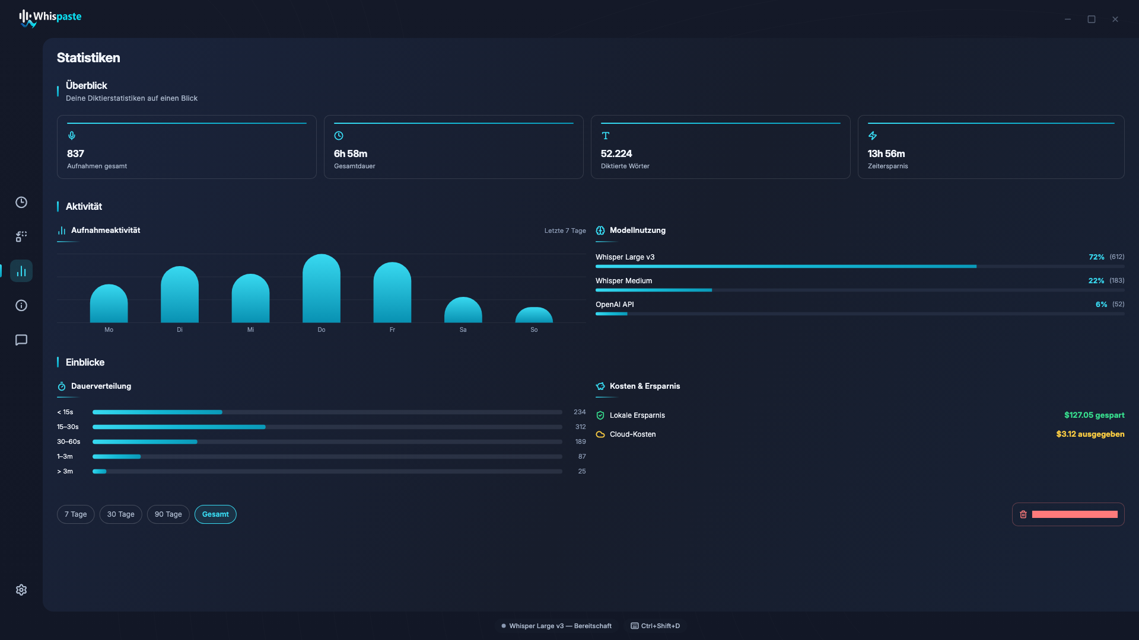Screen dimensions: 1139x640
Task: Click the 6h 58m Gesamtdauer value
Action: 351,153
